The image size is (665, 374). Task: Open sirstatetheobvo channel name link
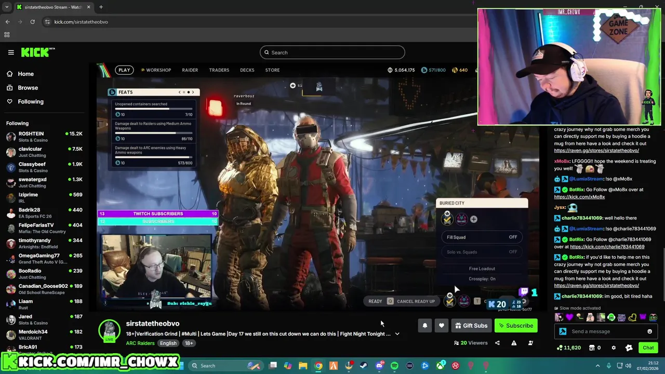(153, 324)
